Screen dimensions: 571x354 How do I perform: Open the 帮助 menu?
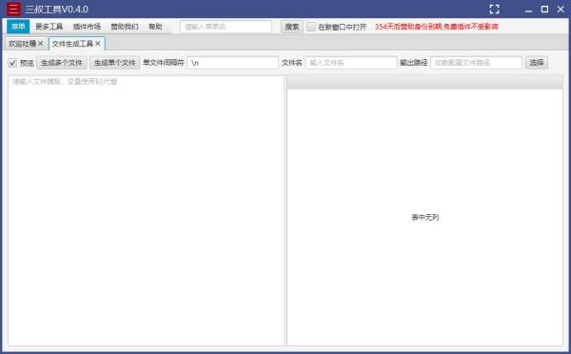point(155,27)
